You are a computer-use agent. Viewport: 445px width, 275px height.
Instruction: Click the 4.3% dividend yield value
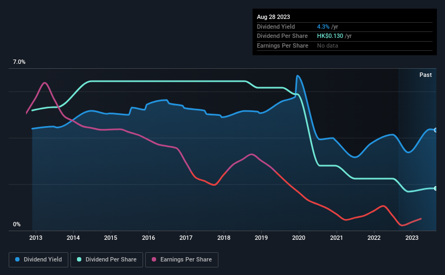tap(323, 27)
